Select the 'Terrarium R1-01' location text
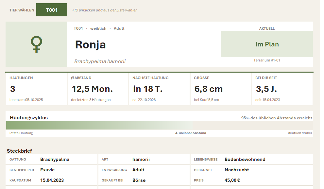The width and height of the screenshot is (324, 189). pos(267,60)
